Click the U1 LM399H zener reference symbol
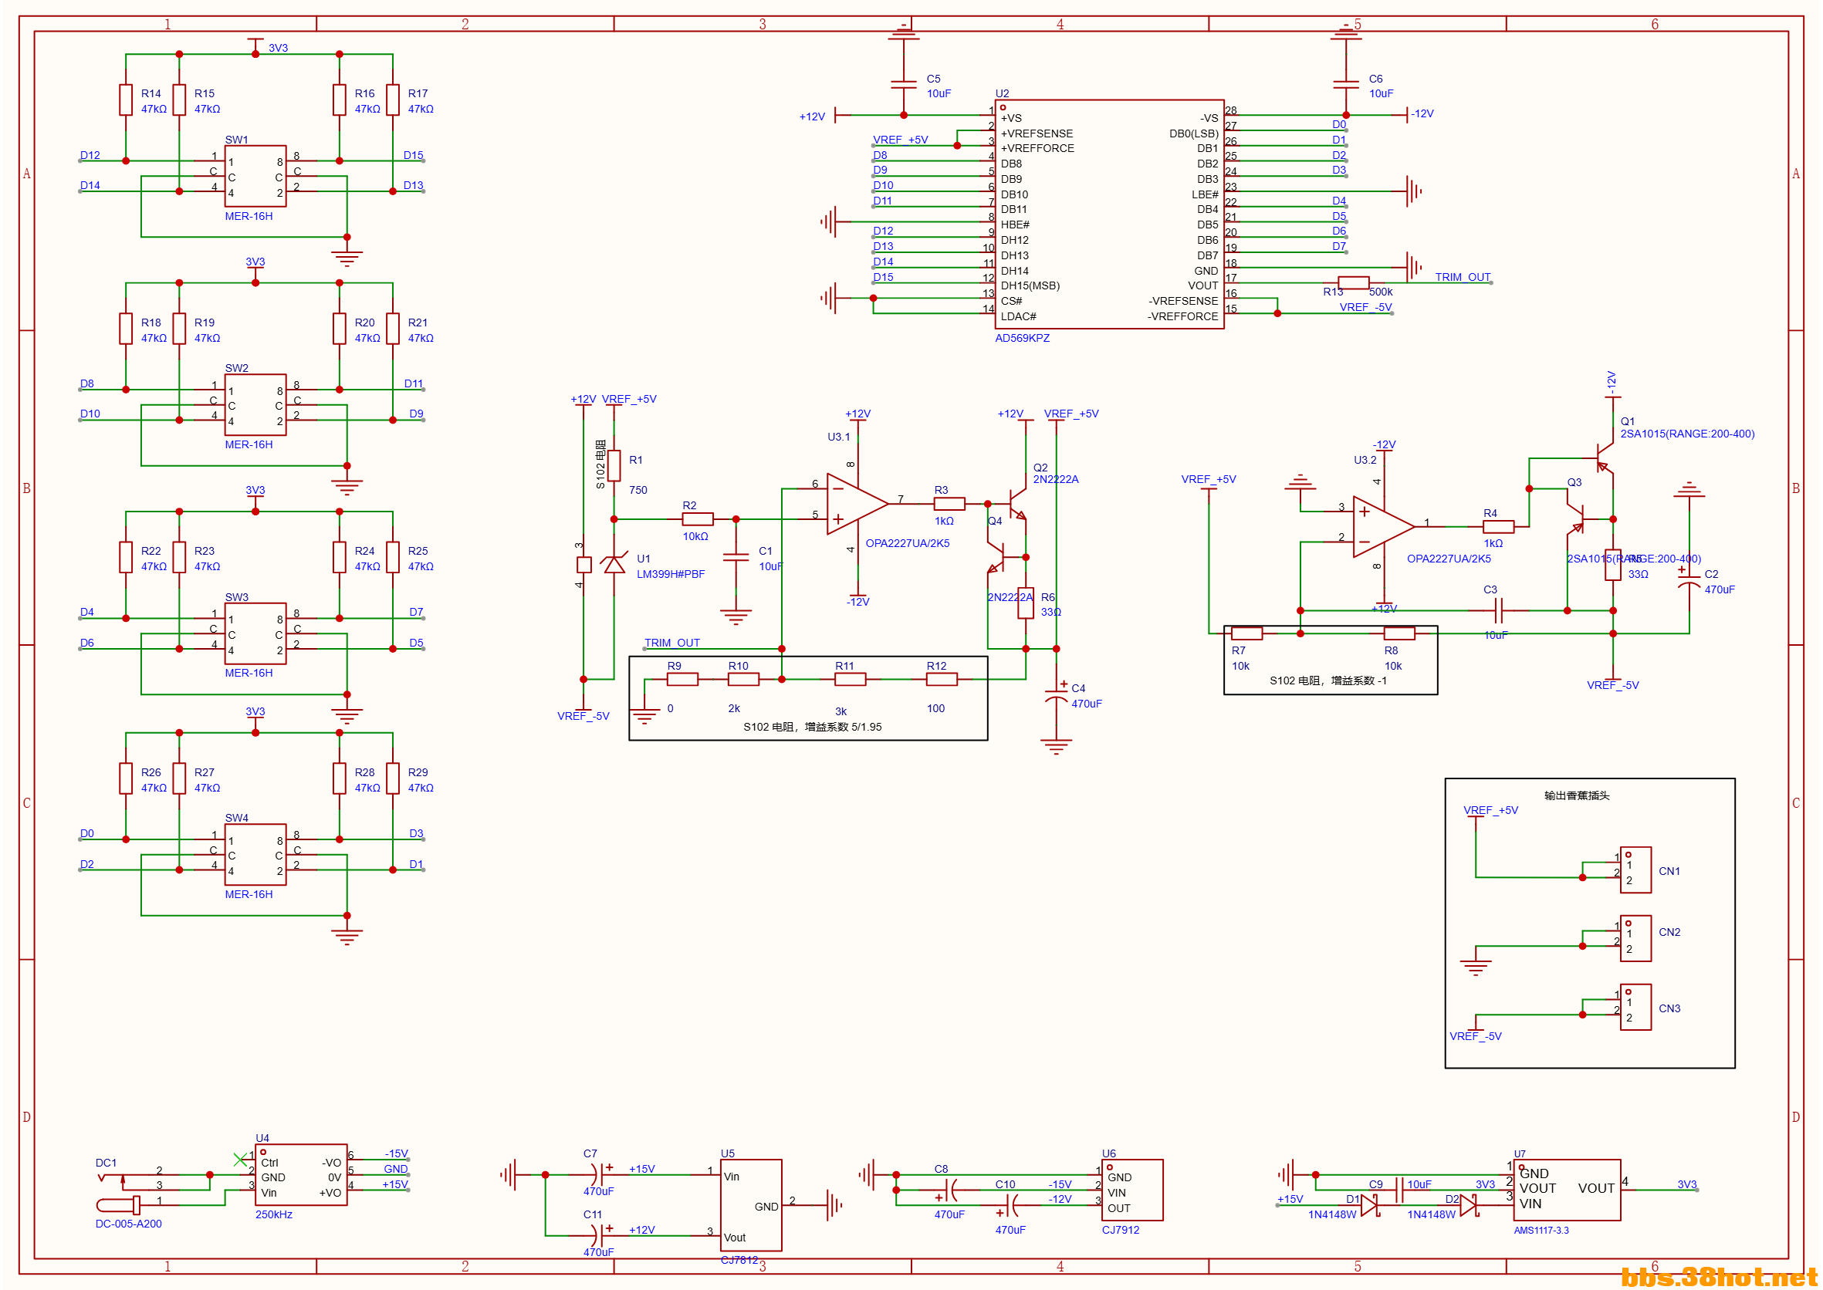1823x1290 pixels. tap(613, 564)
